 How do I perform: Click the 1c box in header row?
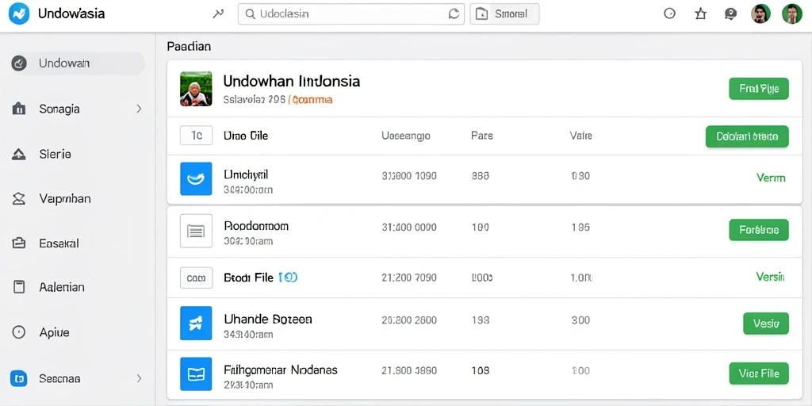(x=197, y=136)
